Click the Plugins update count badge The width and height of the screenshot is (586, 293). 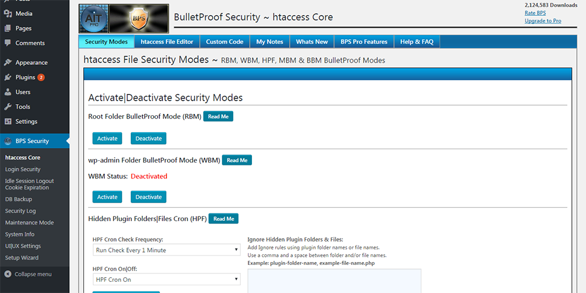point(41,77)
